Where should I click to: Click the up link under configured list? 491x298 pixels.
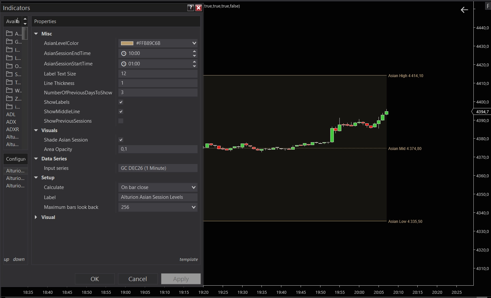pyautogui.click(x=7, y=259)
